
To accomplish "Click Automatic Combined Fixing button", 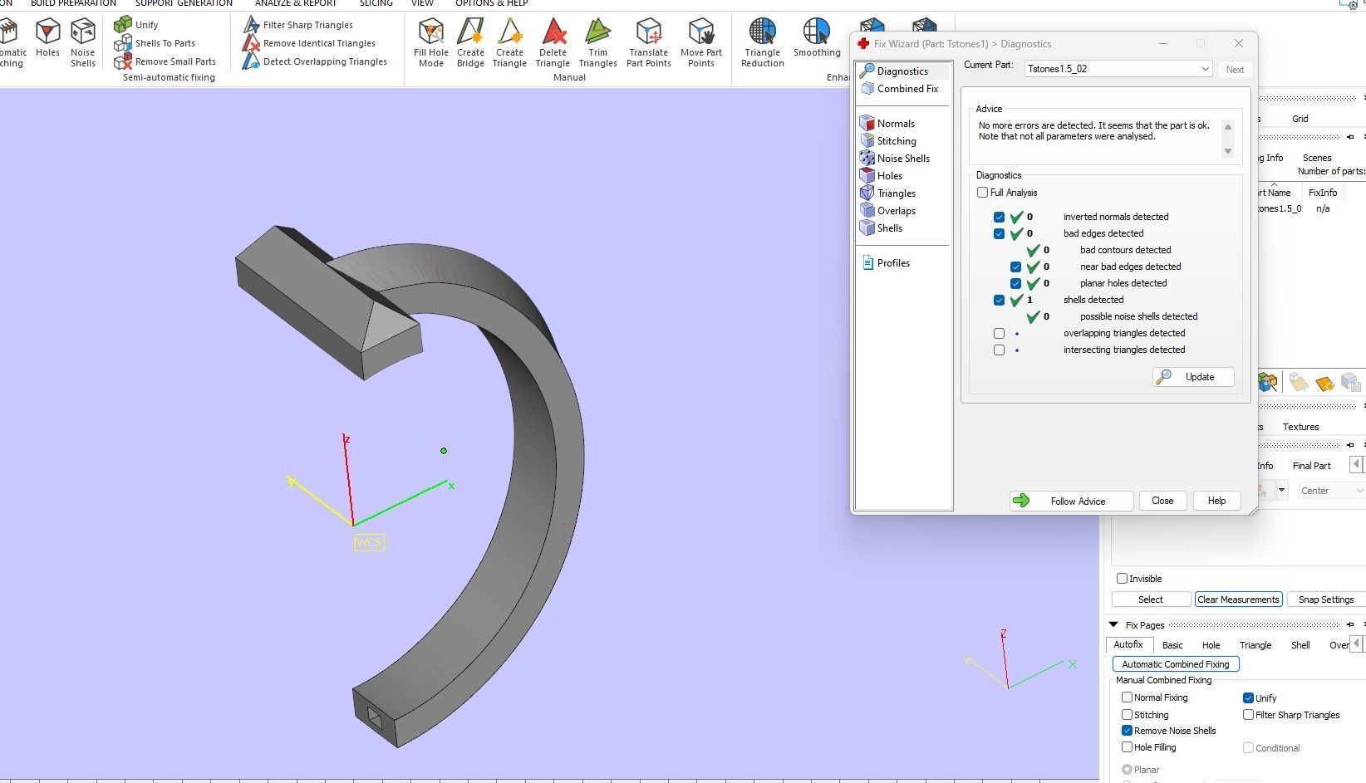I will coord(1176,664).
